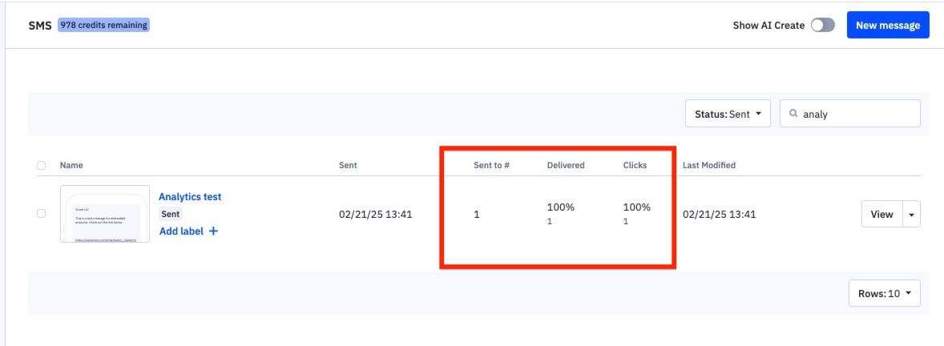Open the Status: Sent filter dropdown
This screenshot has height=346, width=944.
(727, 114)
